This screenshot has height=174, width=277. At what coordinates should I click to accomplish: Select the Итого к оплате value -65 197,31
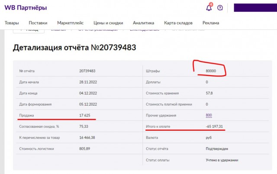coord(214,126)
